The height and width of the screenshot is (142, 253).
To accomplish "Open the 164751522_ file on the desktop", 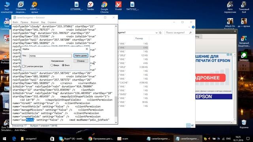I will pyautogui.click(x=132, y=6).
